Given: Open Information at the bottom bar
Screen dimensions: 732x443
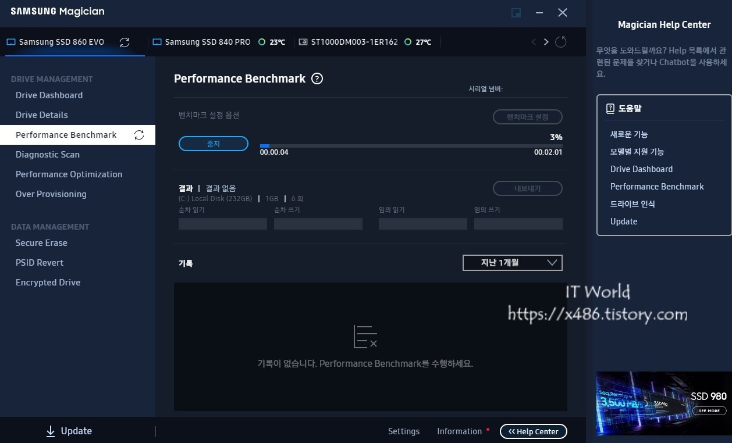Looking at the screenshot, I should (460, 431).
